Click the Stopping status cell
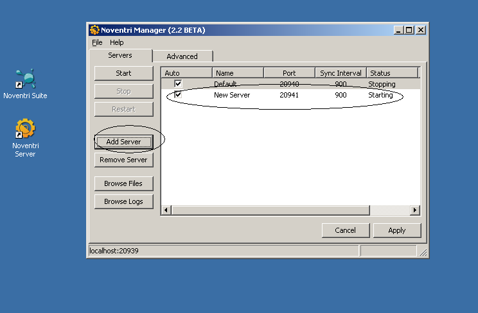Image resolution: width=478 pixels, height=313 pixels. (x=382, y=84)
